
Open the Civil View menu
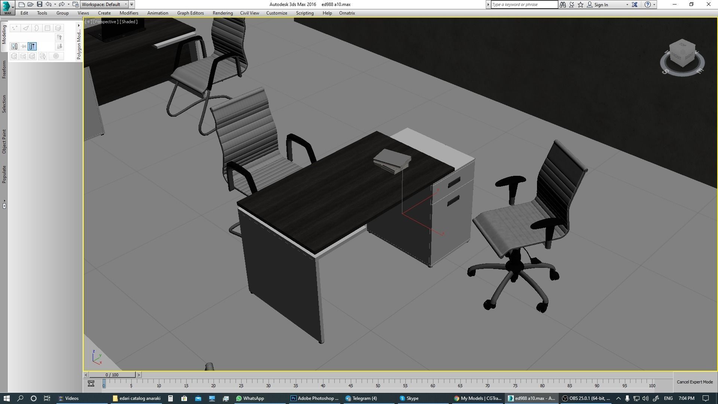(249, 13)
